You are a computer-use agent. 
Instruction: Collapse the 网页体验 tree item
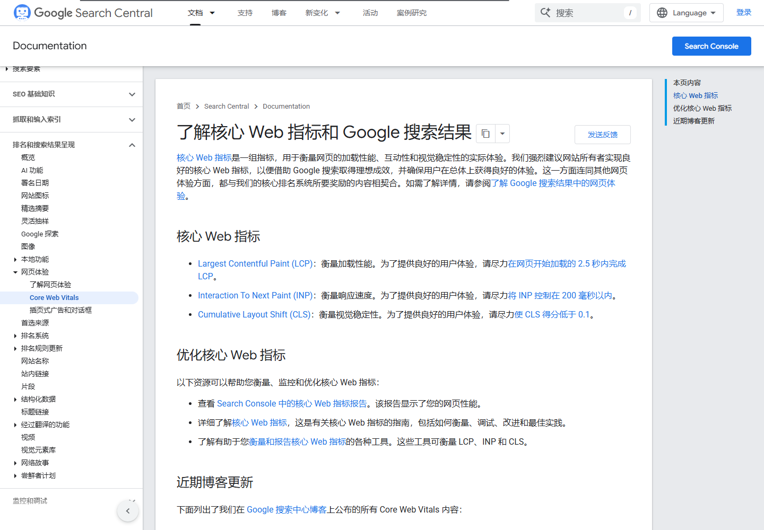[15, 272]
